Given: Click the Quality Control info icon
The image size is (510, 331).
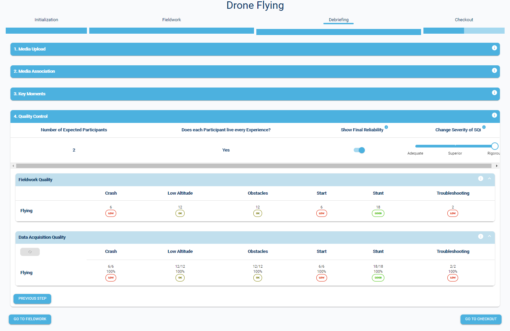Looking at the screenshot, I should click(x=494, y=115).
